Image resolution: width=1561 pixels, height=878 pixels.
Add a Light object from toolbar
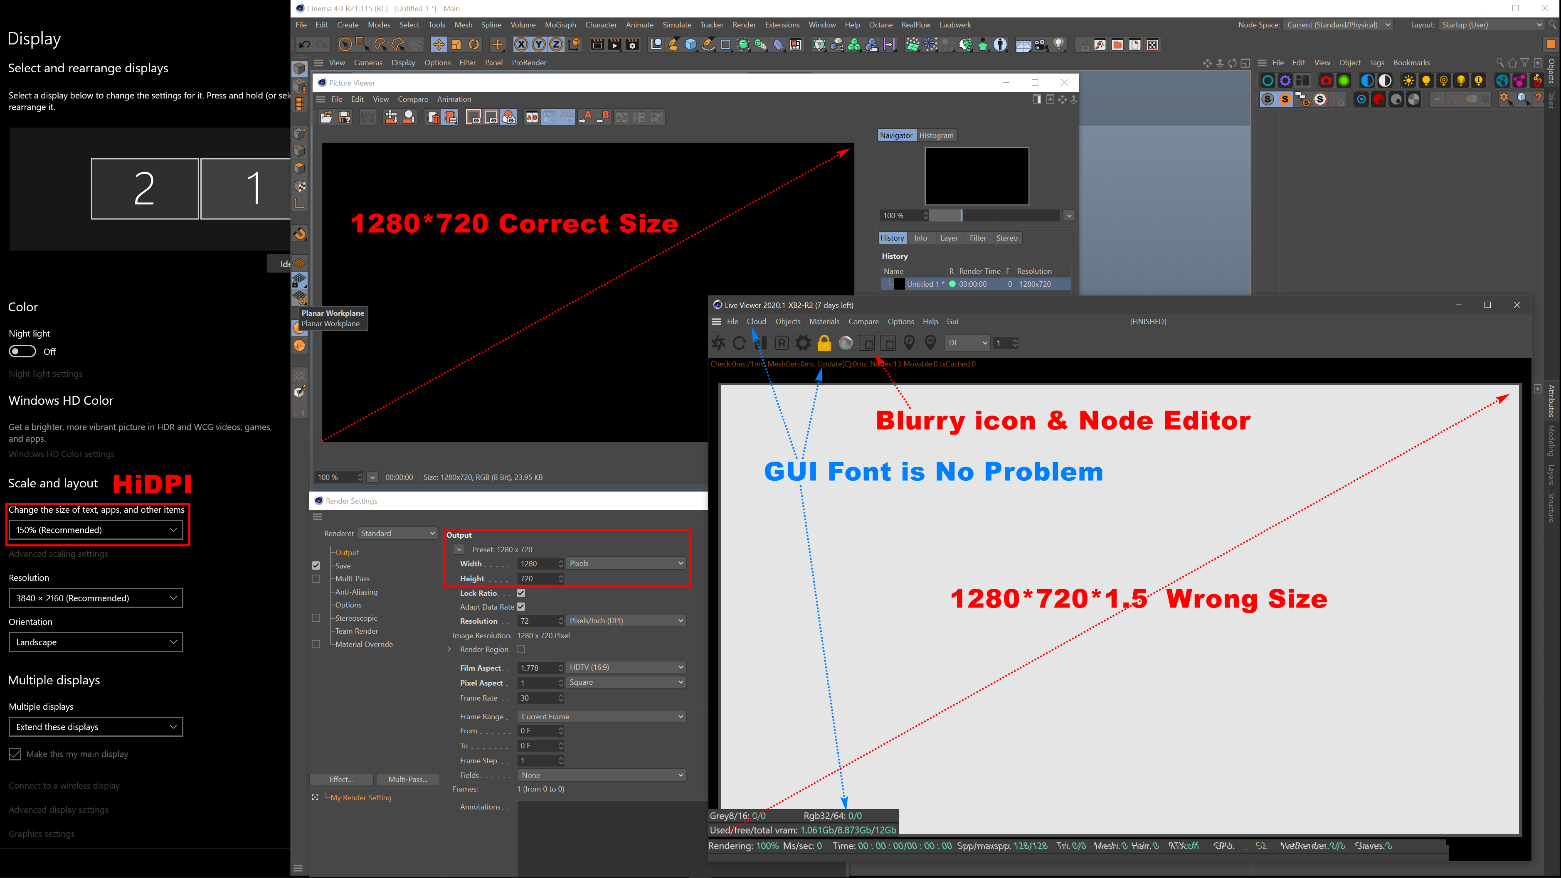(x=1059, y=45)
